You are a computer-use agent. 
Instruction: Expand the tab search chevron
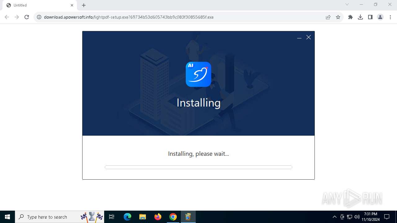[347, 5]
